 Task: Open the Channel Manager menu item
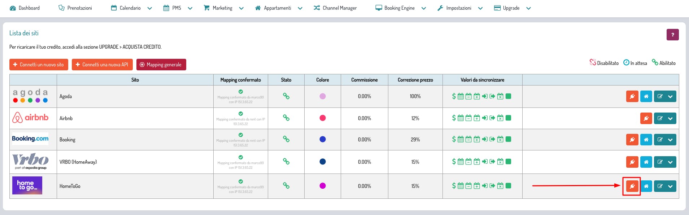coord(335,8)
